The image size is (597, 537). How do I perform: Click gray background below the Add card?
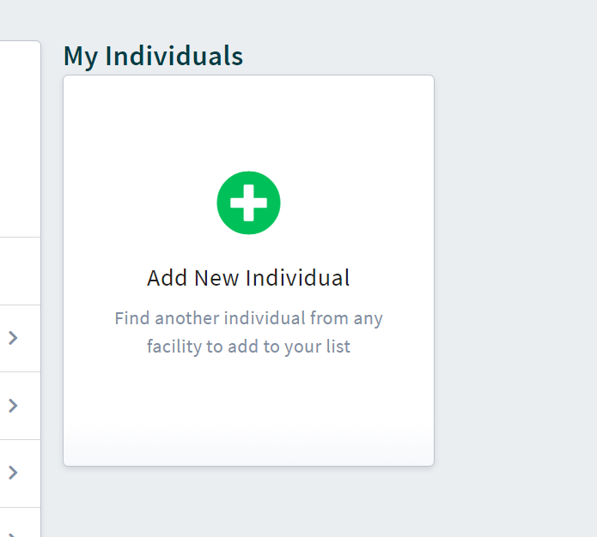click(x=248, y=504)
